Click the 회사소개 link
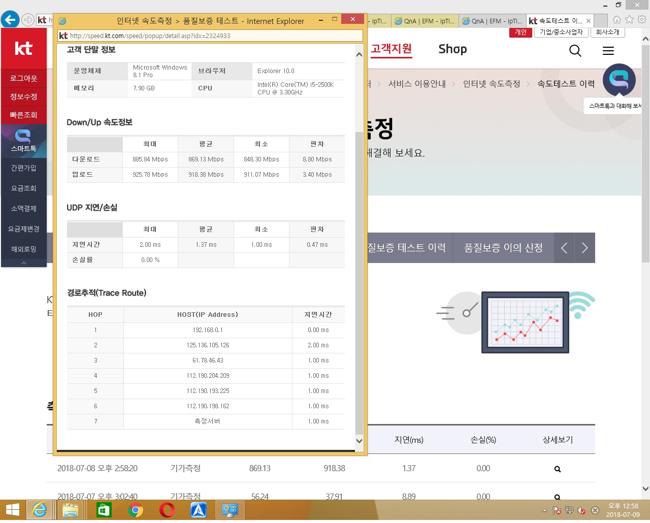650x523 pixels. (607, 32)
